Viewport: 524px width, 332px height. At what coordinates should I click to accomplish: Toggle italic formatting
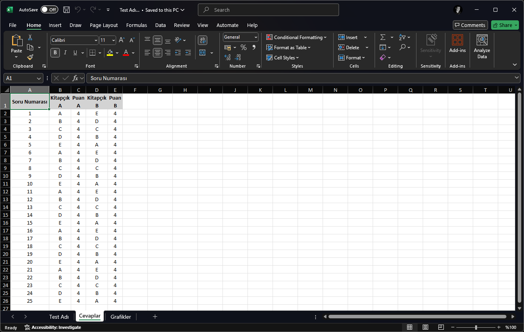(65, 53)
